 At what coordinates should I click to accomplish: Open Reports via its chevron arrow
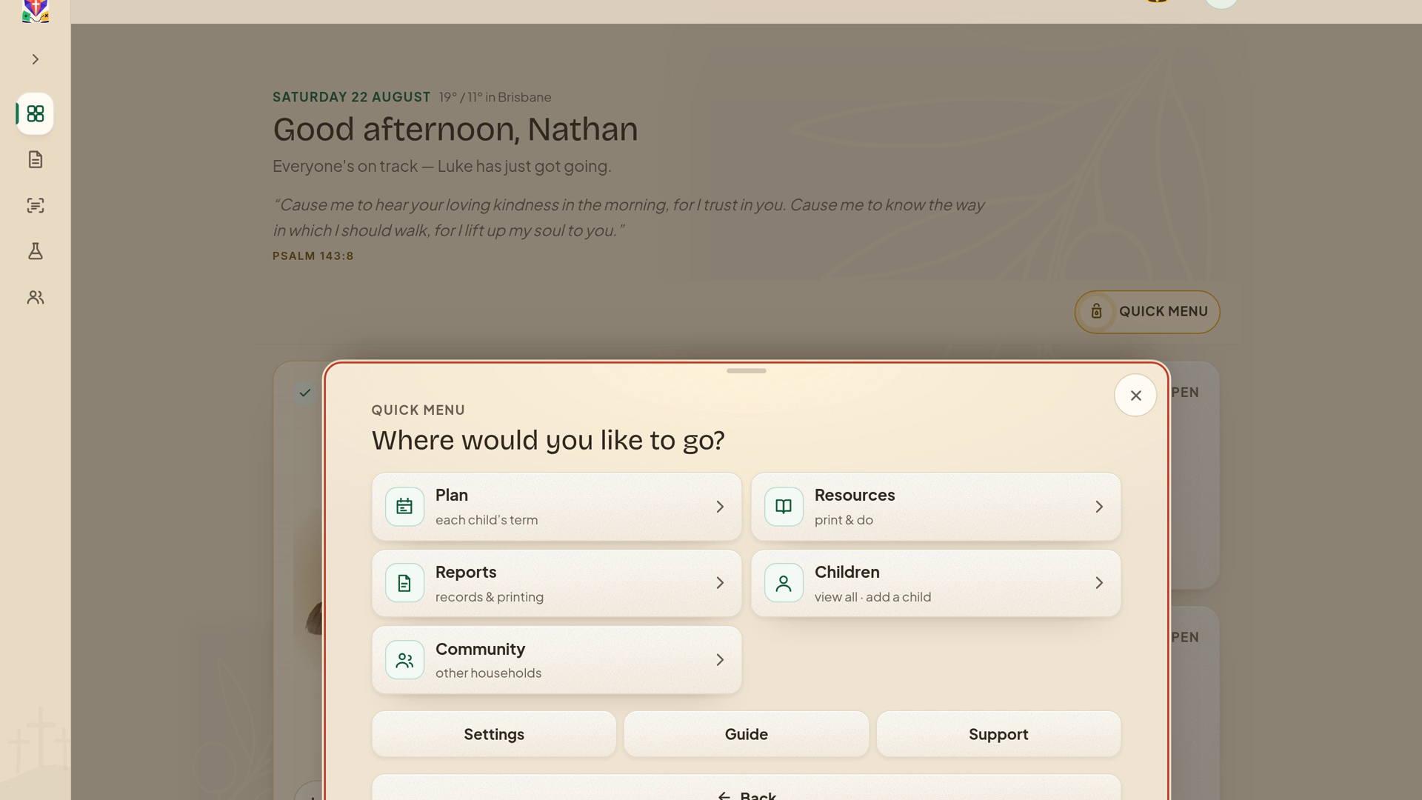click(x=720, y=583)
